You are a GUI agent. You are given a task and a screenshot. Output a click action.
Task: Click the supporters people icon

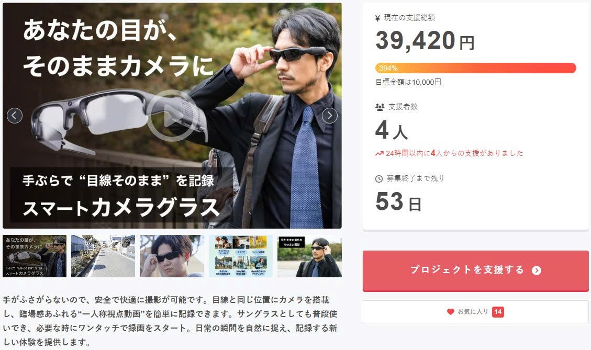pos(380,107)
